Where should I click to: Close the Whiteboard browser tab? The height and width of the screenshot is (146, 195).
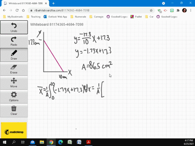[46, 3]
